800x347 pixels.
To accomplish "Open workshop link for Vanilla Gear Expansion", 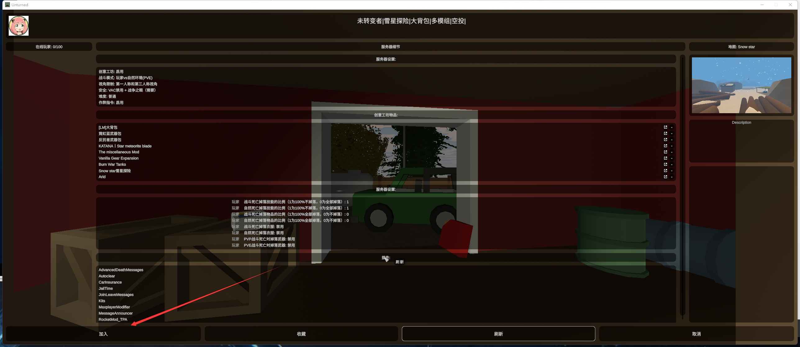I will 665,158.
